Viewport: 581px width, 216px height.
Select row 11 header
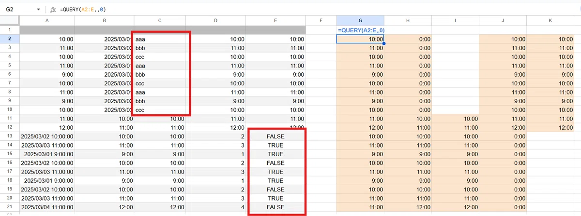point(10,119)
